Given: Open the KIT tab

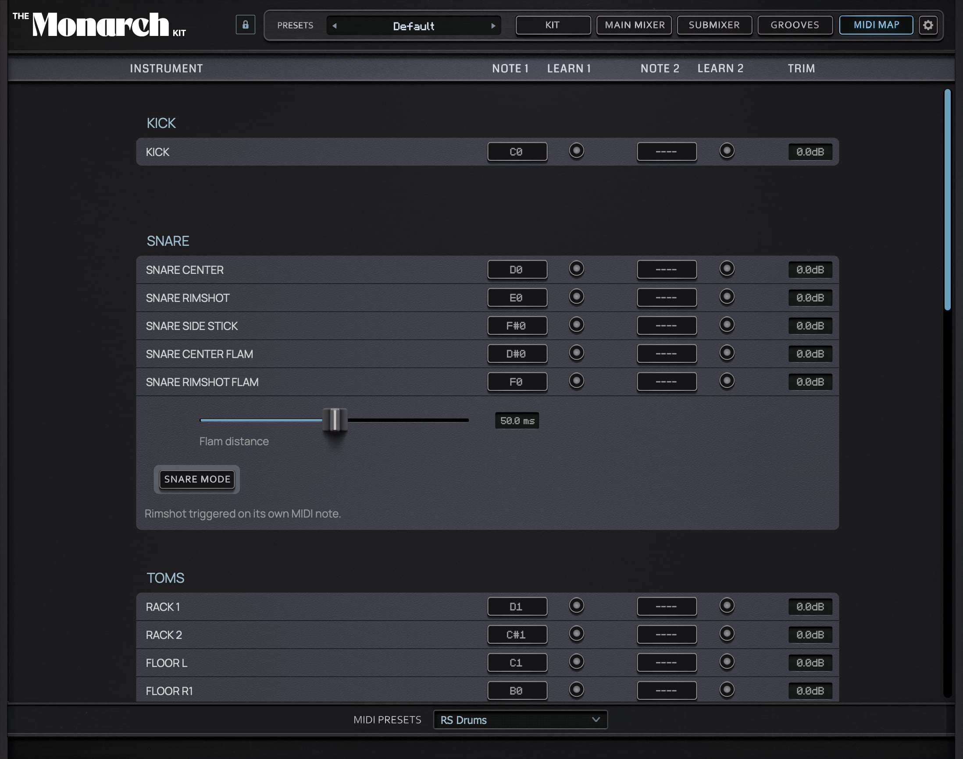Looking at the screenshot, I should tap(553, 25).
